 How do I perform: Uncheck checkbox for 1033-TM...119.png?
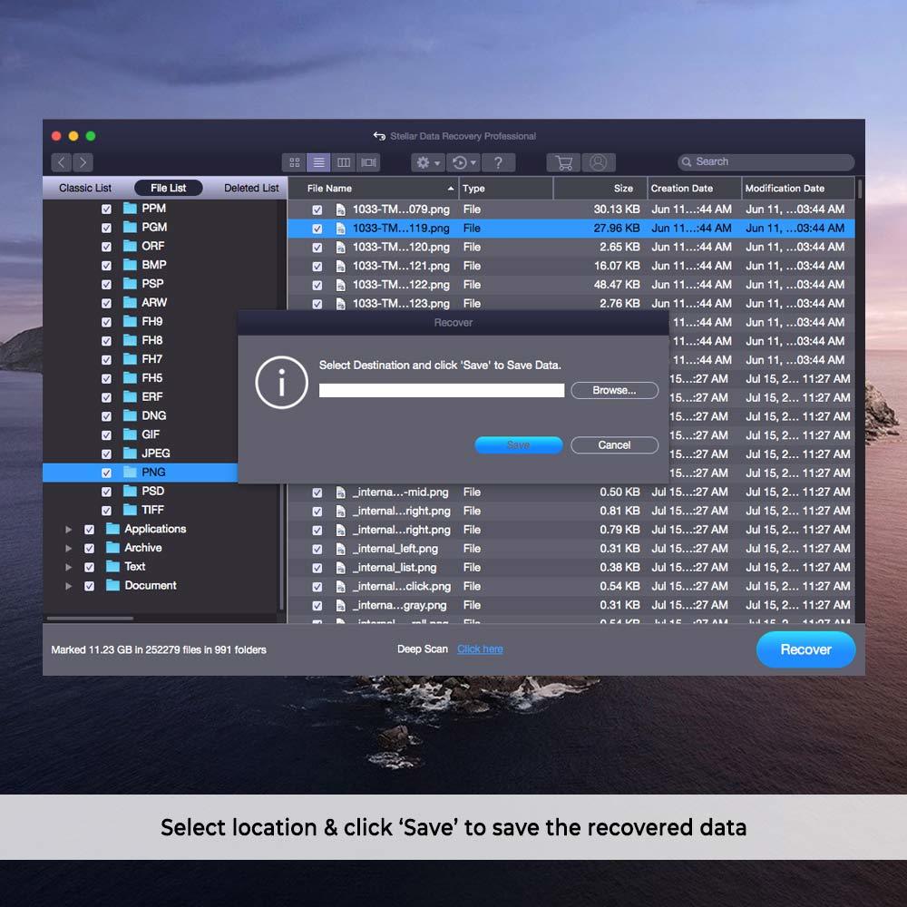tap(317, 229)
